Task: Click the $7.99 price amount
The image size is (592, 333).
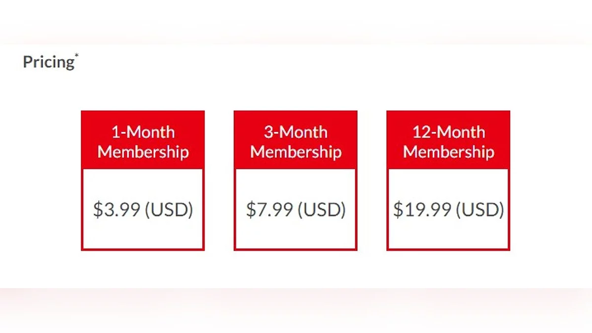Action: (x=269, y=210)
